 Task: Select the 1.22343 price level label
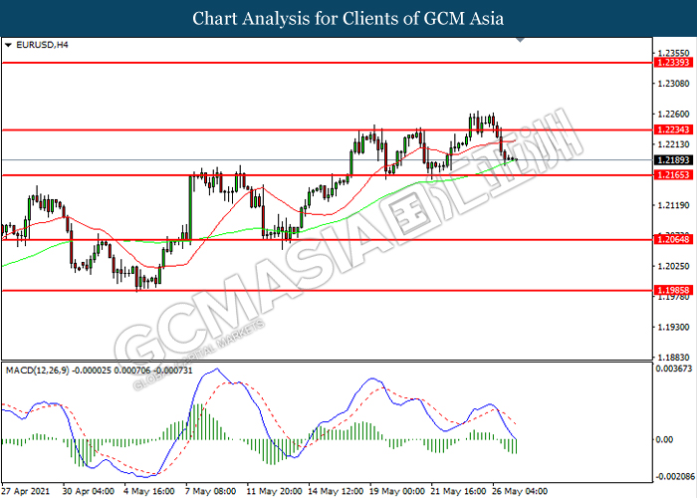(x=674, y=129)
